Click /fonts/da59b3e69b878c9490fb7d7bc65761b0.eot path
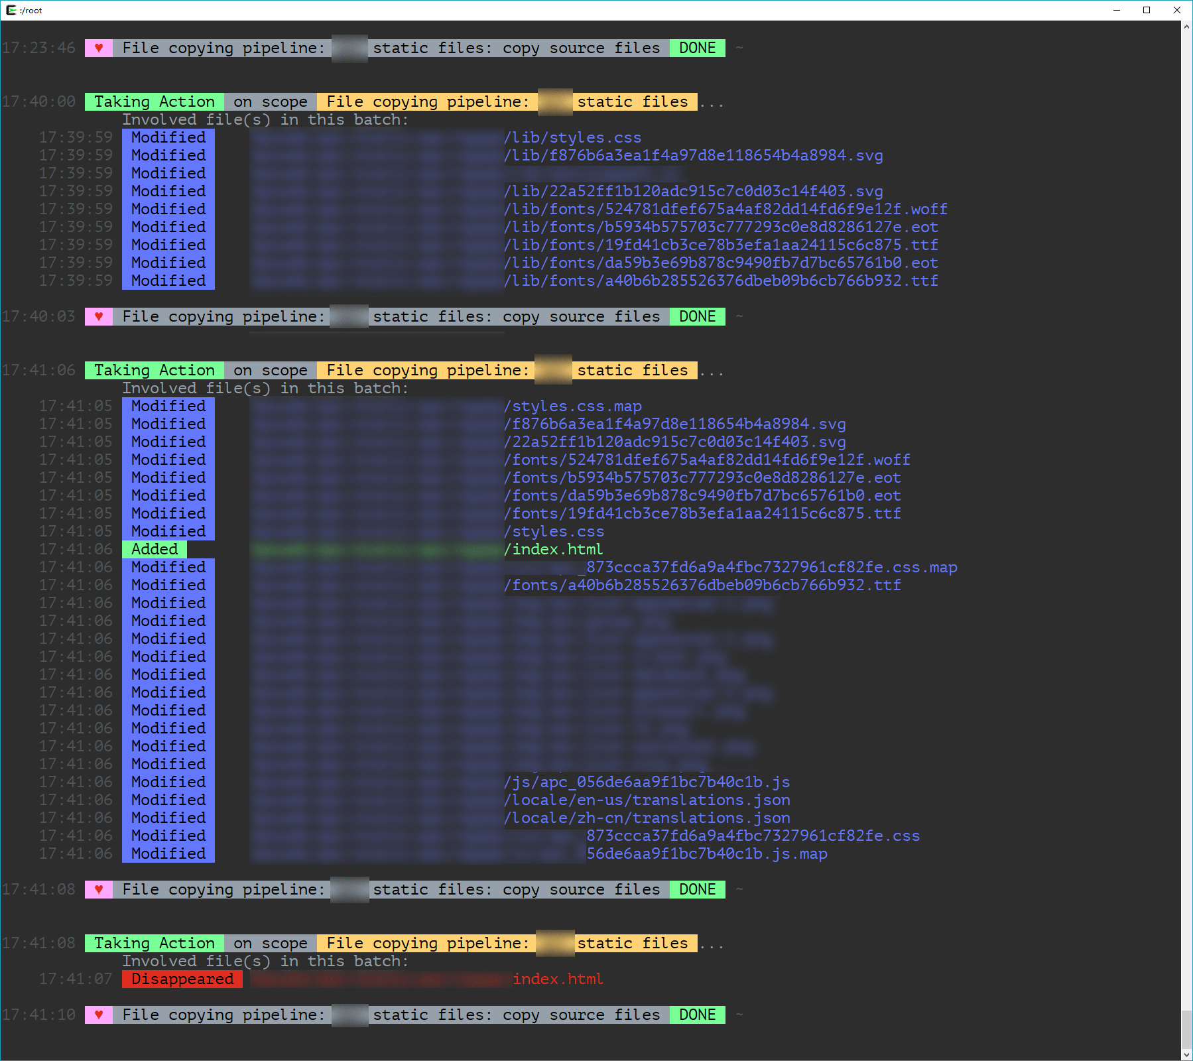The image size is (1193, 1061). (702, 495)
